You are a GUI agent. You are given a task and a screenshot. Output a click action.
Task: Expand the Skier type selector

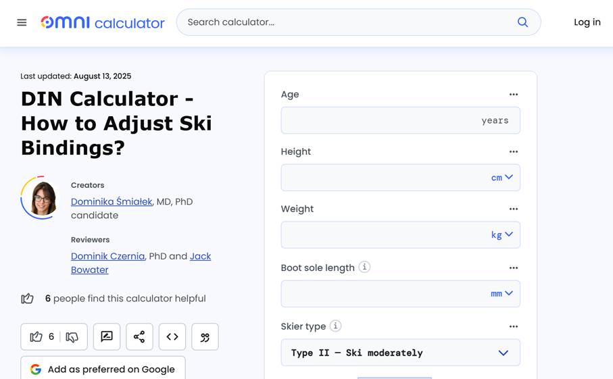[x=401, y=353]
